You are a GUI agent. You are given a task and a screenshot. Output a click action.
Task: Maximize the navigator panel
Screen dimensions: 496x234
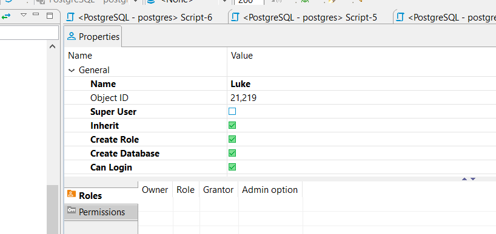point(50,16)
